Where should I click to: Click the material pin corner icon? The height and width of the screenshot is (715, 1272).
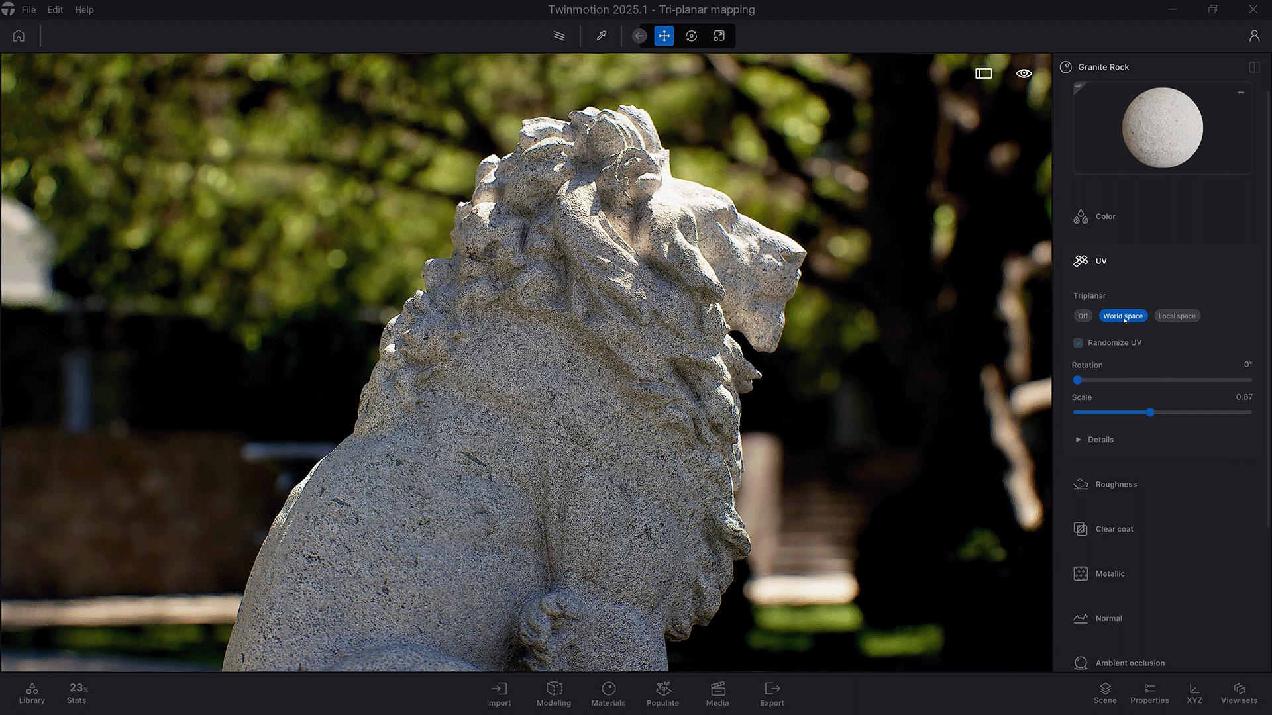tap(1079, 87)
